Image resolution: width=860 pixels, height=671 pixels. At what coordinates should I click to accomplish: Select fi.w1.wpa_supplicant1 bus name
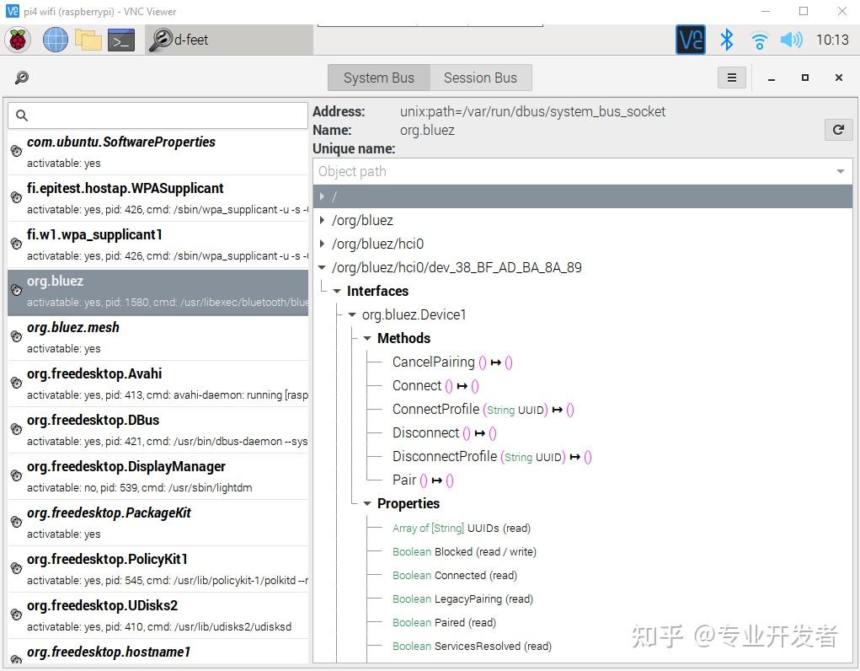pos(158,245)
